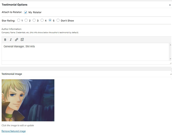Click the Remove featured image link

tap(14, 131)
